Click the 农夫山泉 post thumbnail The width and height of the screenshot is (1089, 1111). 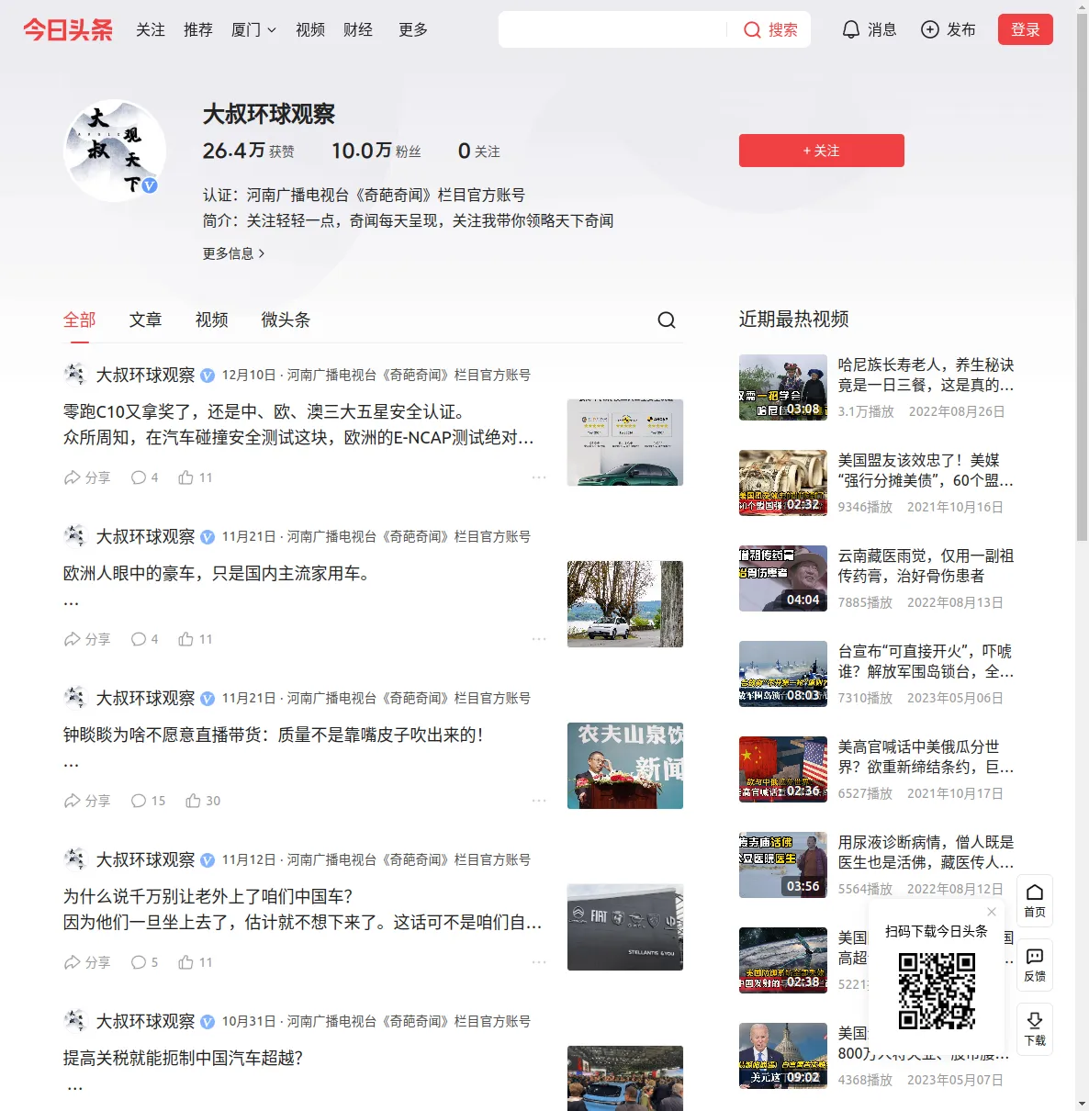pyautogui.click(x=625, y=766)
